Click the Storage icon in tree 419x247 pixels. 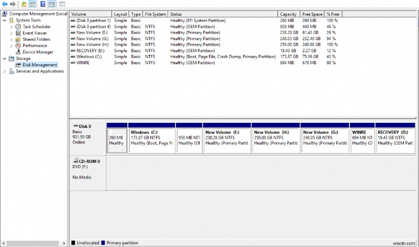pyautogui.click(x=11, y=58)
